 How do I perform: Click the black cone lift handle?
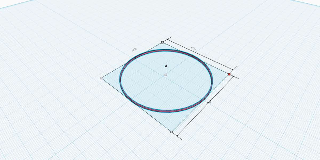(166, 66)
